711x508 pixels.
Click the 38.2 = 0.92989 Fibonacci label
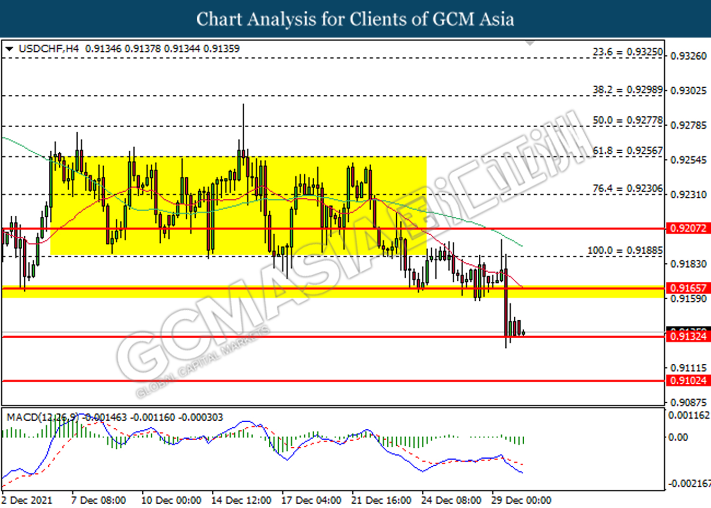tap(628, 90)
